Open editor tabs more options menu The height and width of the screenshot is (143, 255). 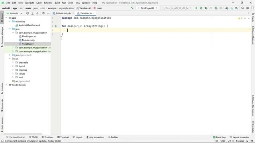[x=249, y=13]
